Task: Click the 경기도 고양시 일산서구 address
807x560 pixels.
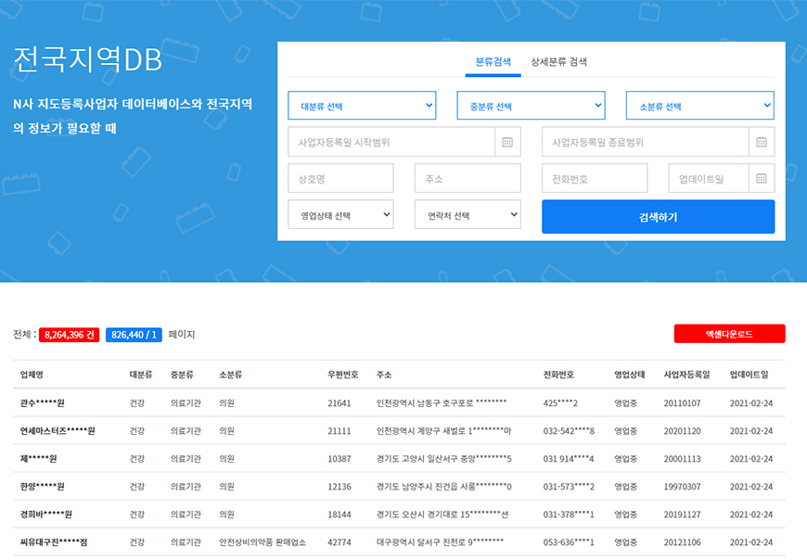Action: [x=443, y=459]
